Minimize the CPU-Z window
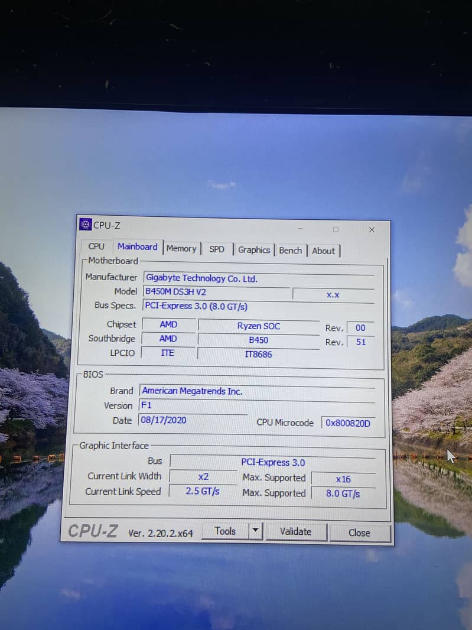472x630 pixels. pos(300,229)
